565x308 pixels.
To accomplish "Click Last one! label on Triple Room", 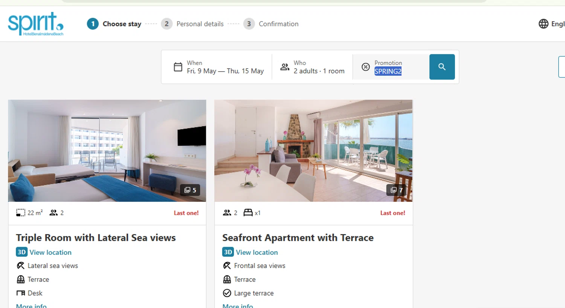I will [186, 213].
